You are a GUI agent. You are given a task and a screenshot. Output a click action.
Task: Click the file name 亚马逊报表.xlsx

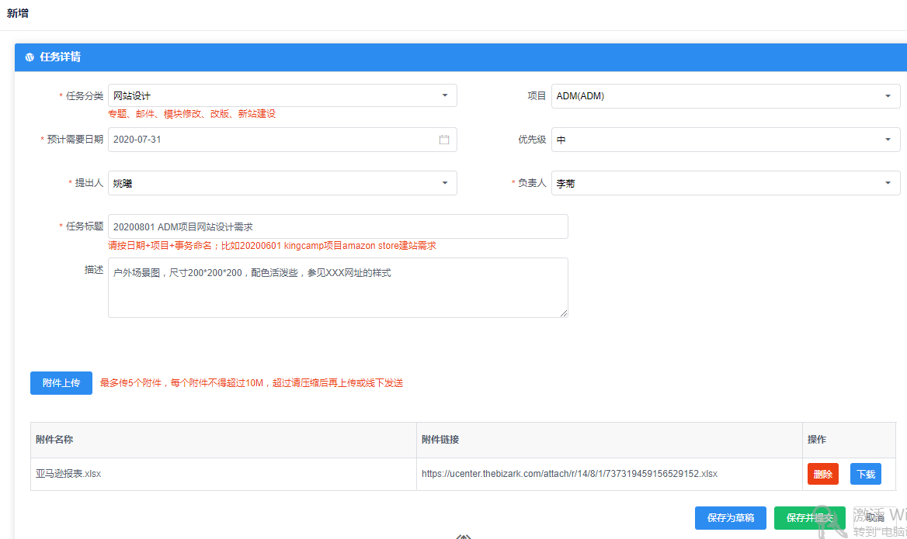coord(68,474)
